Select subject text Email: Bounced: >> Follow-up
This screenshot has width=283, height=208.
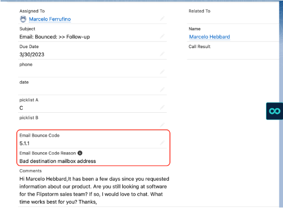click(55, 37)
